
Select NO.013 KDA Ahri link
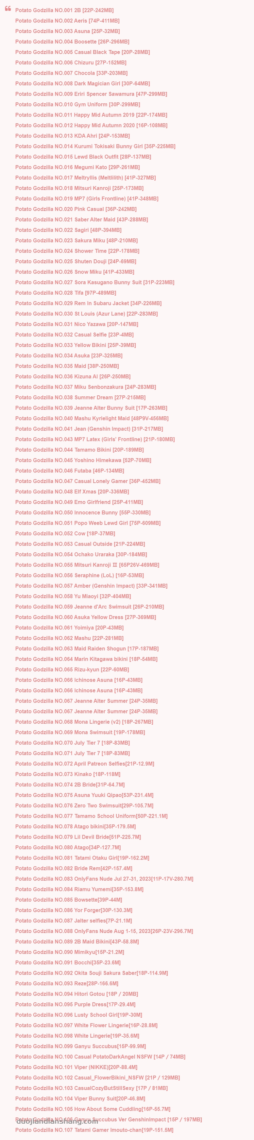[x=73, y=136]
